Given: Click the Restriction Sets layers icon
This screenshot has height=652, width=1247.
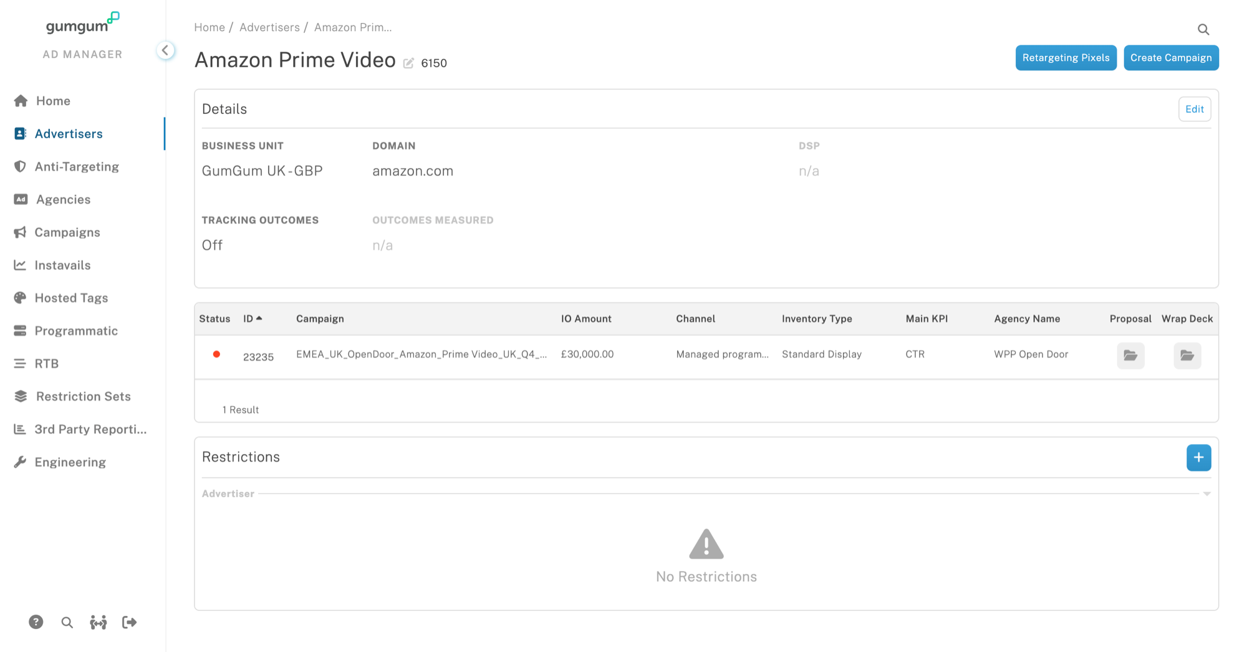Looking at the screenshot, I should point(21,396).
